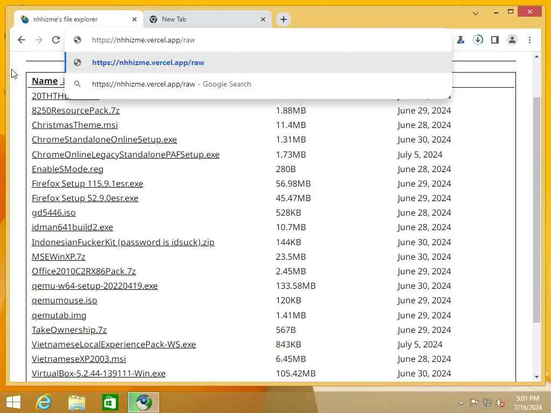Click the address bar URL field
The width and height of the screenshot is (551, 413).
click(258, 40)
